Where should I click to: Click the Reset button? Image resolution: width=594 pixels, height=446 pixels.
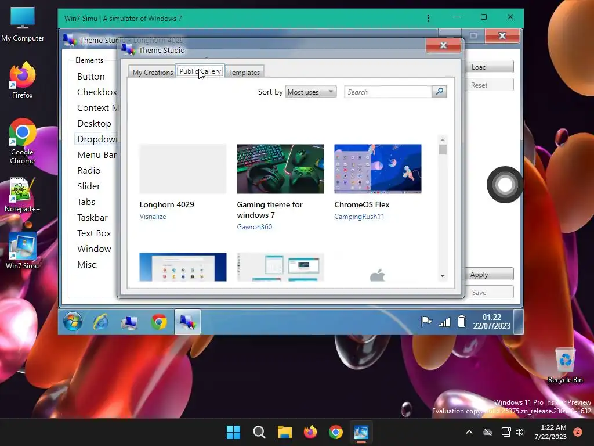(489, 85)
